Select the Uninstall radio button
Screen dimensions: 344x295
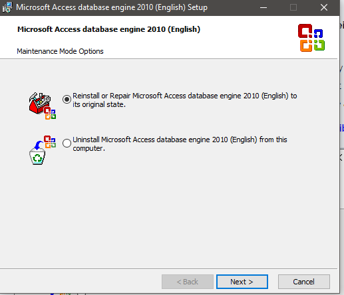tap(67, 143)
